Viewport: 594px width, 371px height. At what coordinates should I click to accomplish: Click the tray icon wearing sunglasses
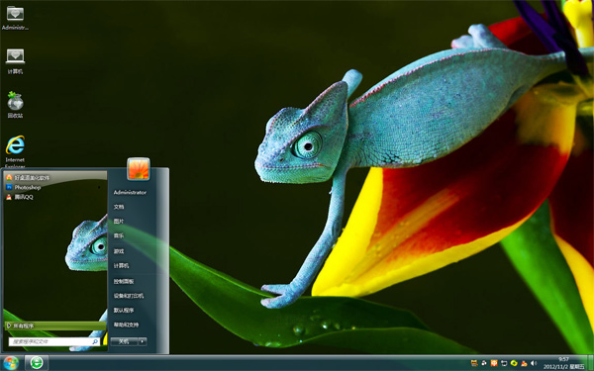pos(474,363)
